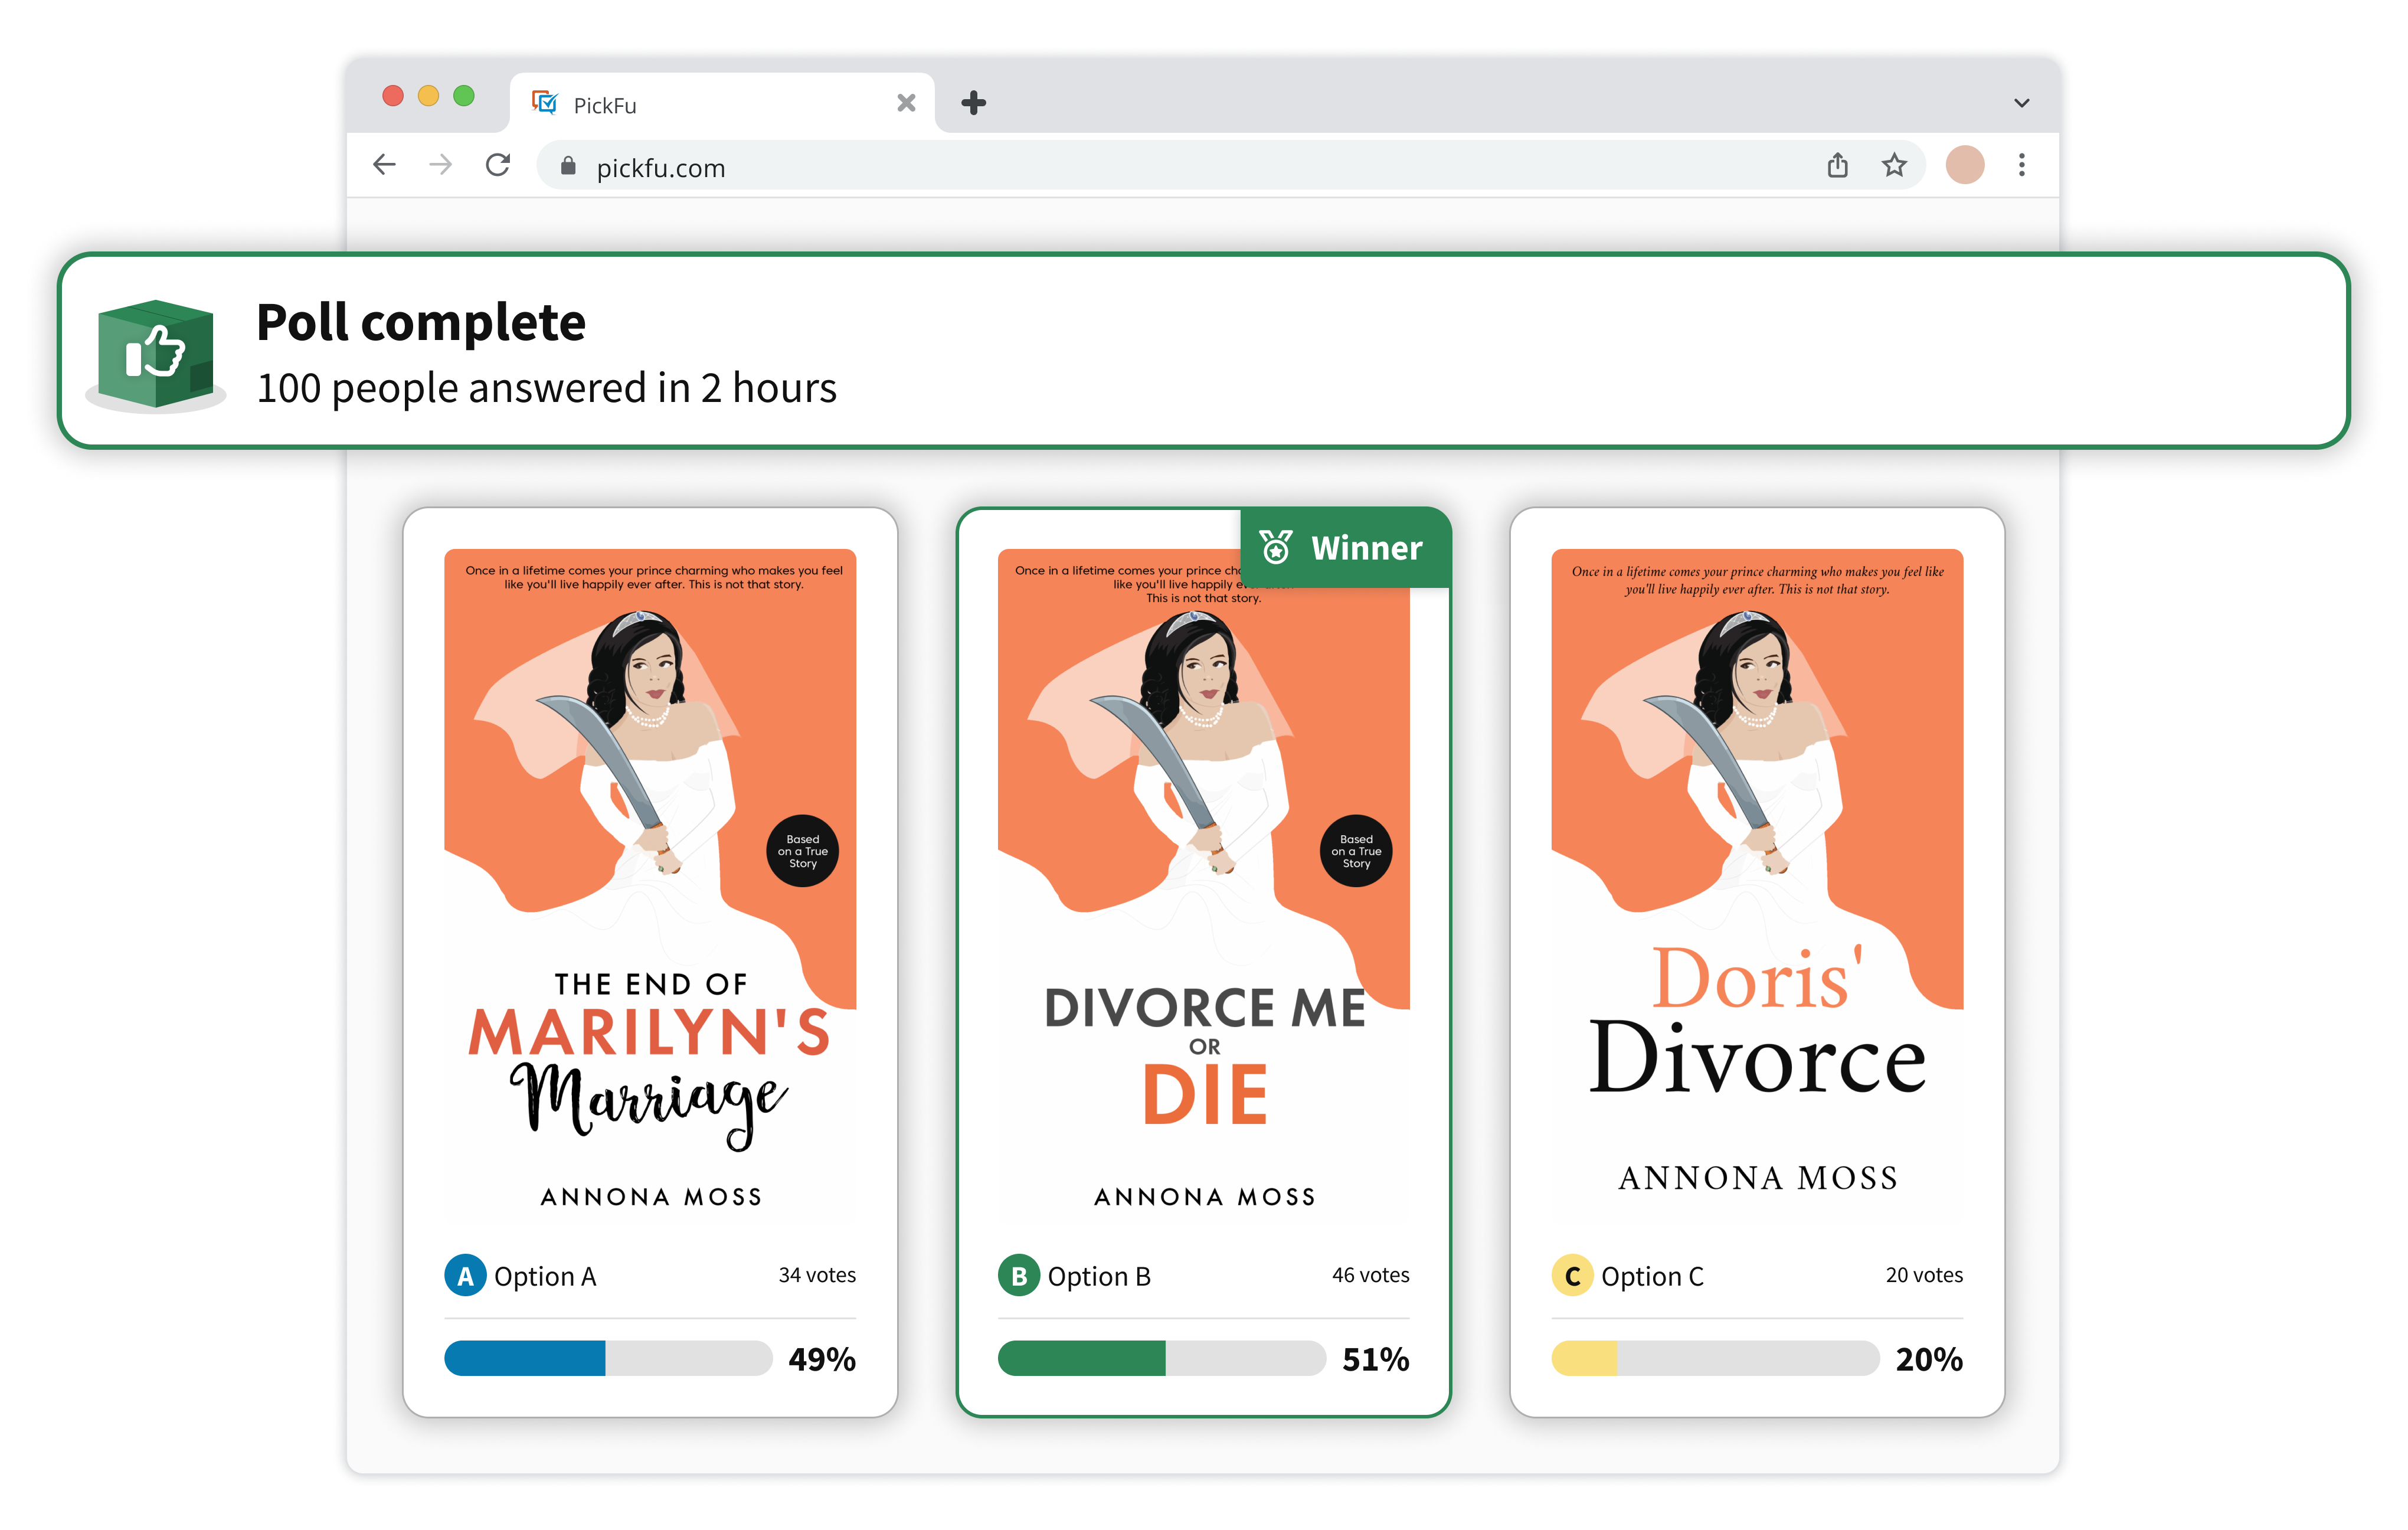Click the blue Option A badge
The image size is (2408, 1530).
coord(465,1275)
